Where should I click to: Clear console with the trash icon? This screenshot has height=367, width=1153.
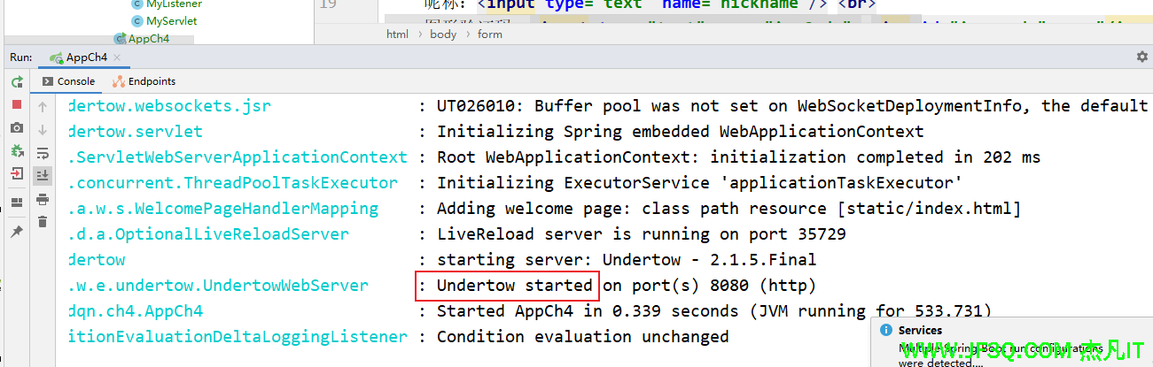(x=43, y=222)
